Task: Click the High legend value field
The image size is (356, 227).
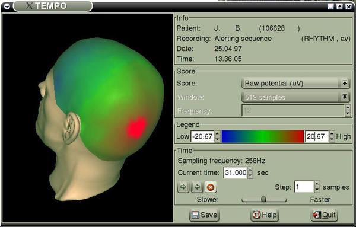Action: point(317,136)
